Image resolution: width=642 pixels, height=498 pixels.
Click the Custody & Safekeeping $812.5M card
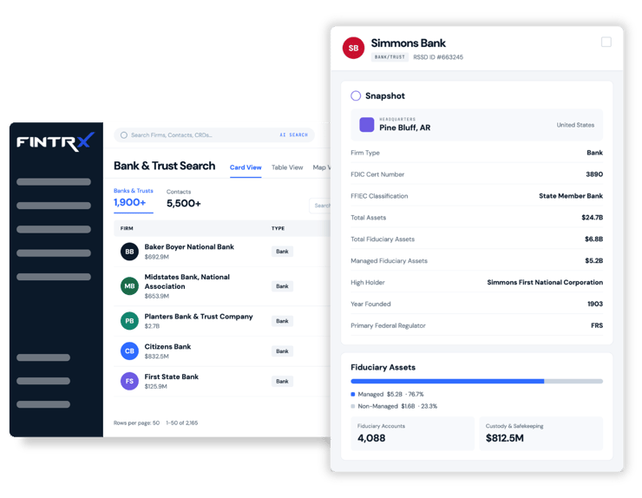(540, 434)
